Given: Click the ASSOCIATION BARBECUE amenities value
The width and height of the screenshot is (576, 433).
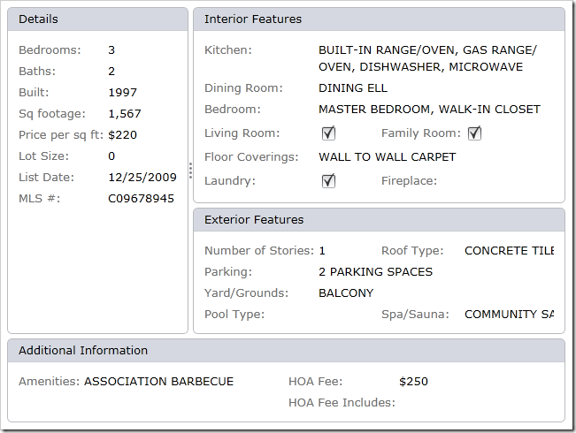Looking at the screenshot, I should point(158,382).
